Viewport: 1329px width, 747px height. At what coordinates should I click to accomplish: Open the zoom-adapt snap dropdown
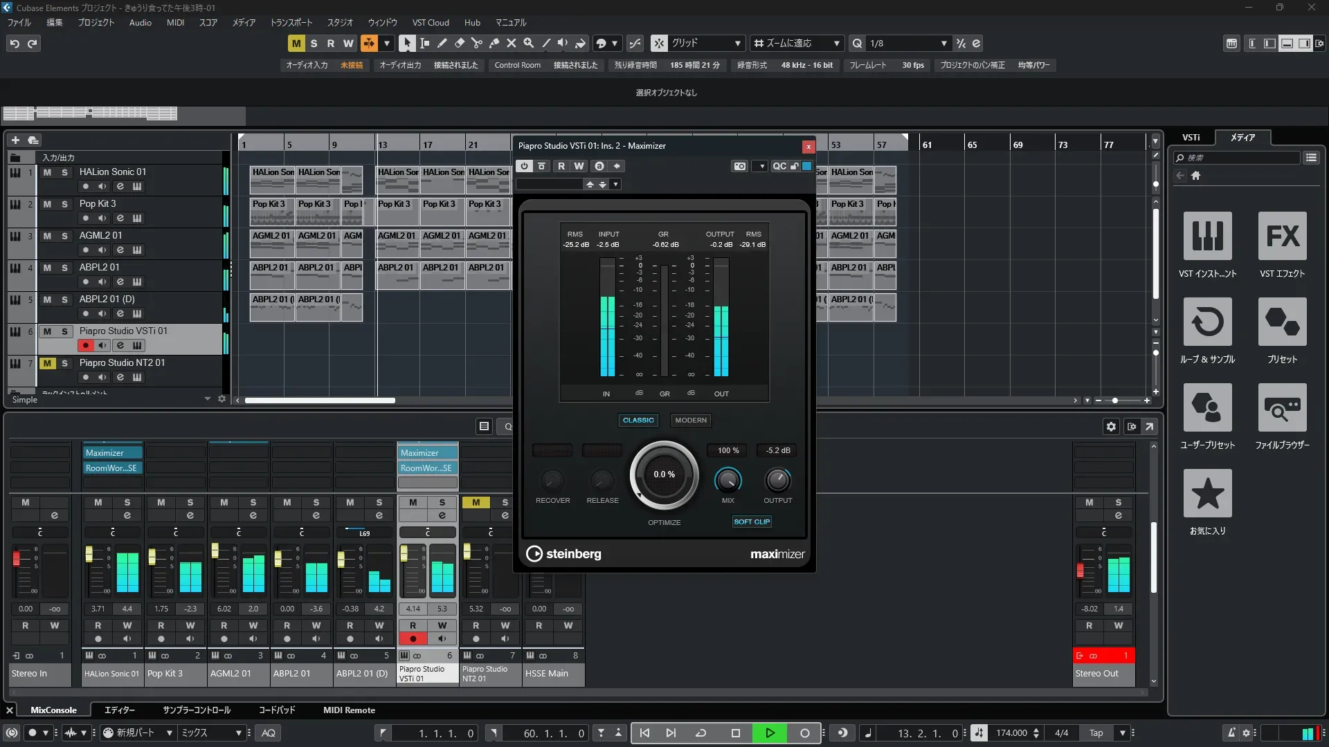[836, 43]
